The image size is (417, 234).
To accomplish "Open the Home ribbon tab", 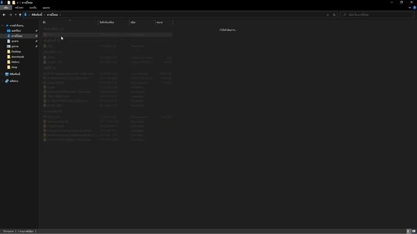I will coord(19,8).
